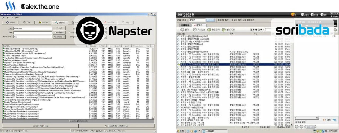The image size is (339, 133).
Task: Open the Help menu in Napster menu bar
Action: pyautogui.click(x=17, y=17)
